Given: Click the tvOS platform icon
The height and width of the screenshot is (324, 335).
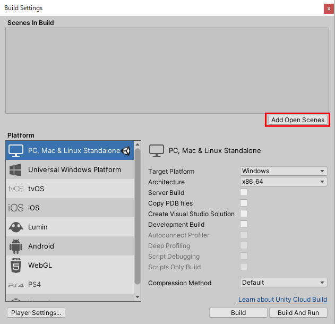Looking at the screenshot, I should tap(16, 189).
